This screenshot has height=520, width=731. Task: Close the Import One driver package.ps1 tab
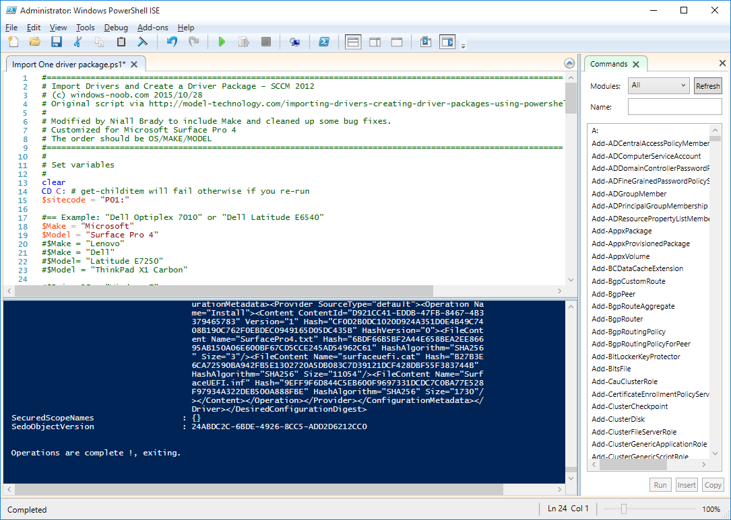pos(134,65)
